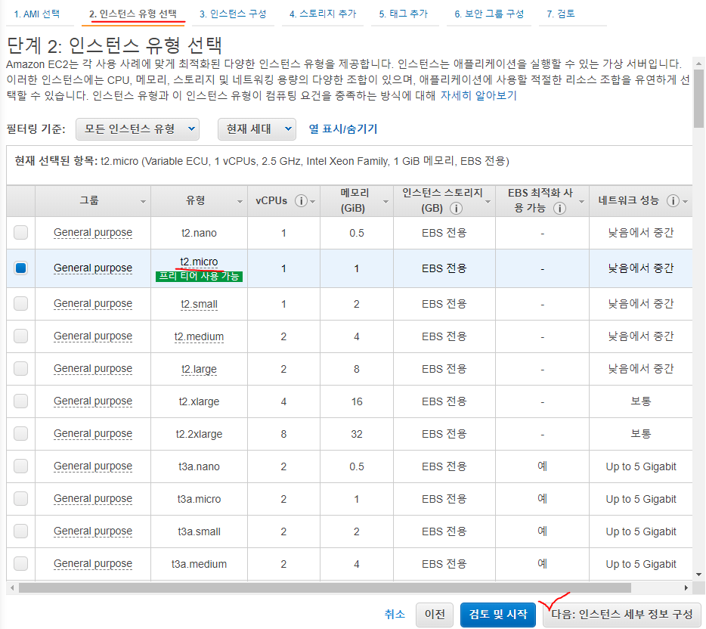Select the t2.2xlarge instance checkbox
Viewport: 706px width, 629px height.
point(20,434)
